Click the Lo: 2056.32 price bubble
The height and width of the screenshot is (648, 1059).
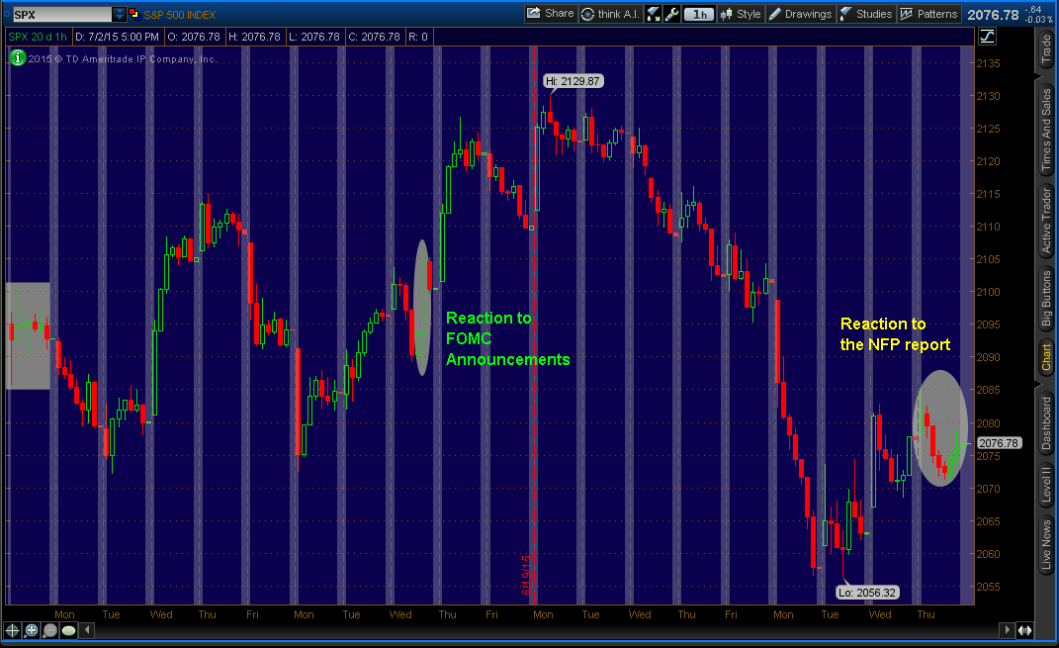point(868,593)
